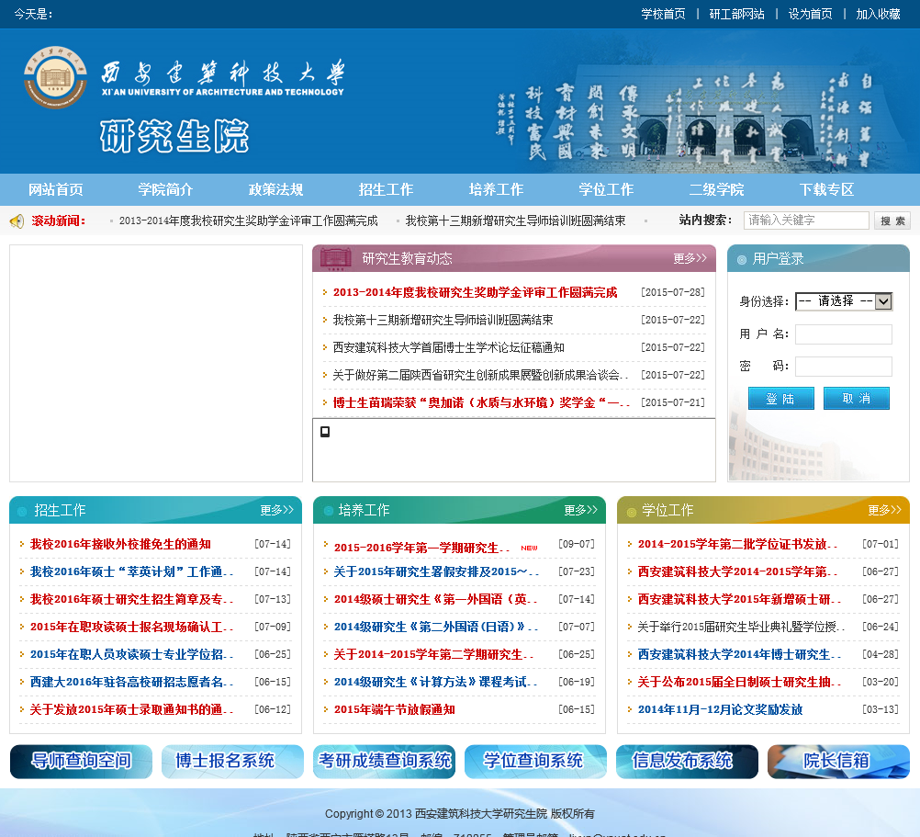
Task: Open 关于举行2015届研究生毕业典礼 notice
Action: tap(741, 627)
